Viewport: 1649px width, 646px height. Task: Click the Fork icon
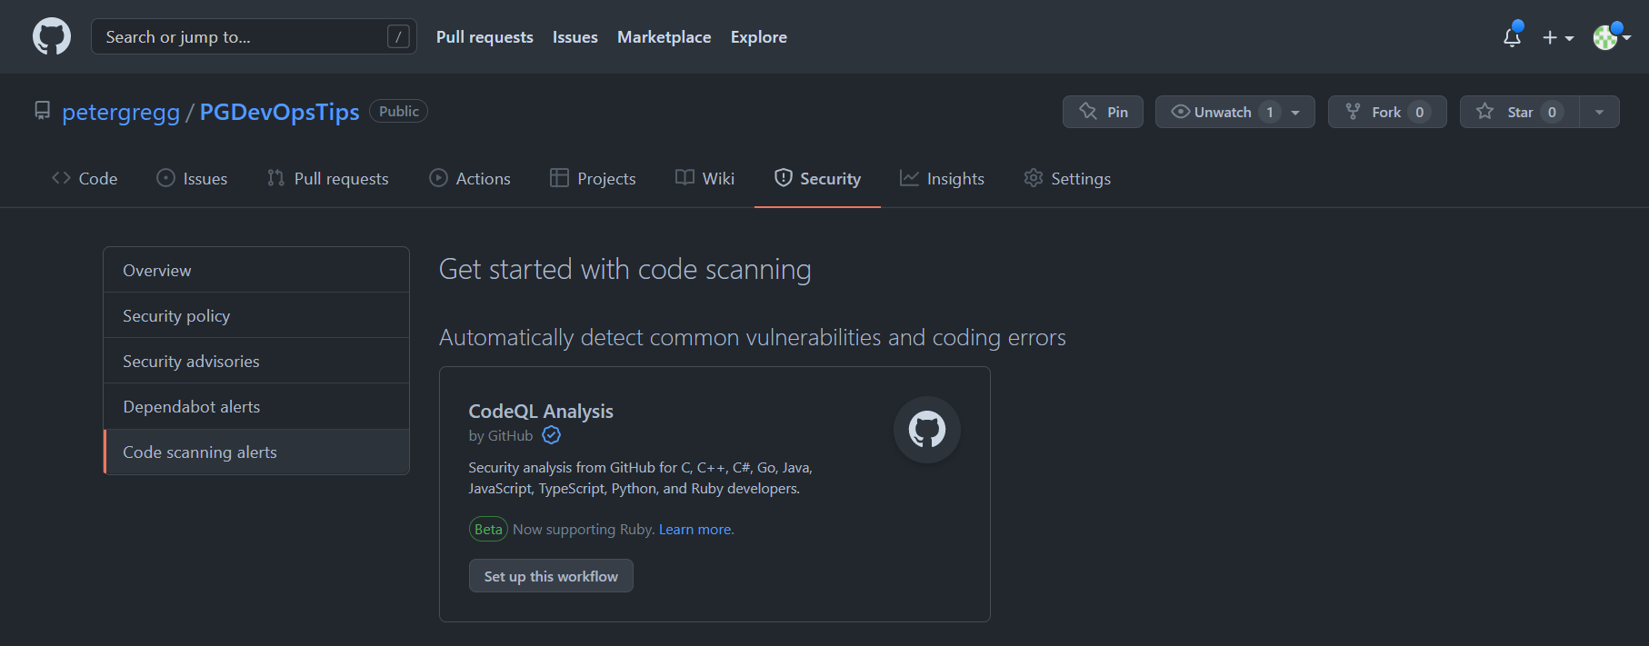(1354, 112)
